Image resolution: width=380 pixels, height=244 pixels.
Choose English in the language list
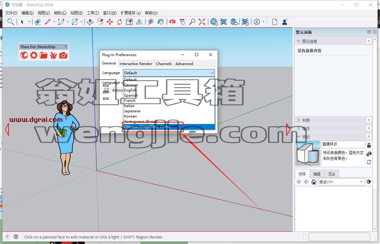[x=169, y=90]
